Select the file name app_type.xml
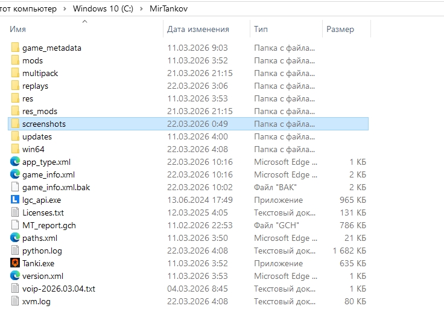The image size is (444, 326). [x=46, y=162]
